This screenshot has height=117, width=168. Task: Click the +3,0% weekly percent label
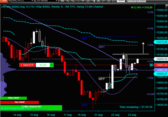coord(150,45)
